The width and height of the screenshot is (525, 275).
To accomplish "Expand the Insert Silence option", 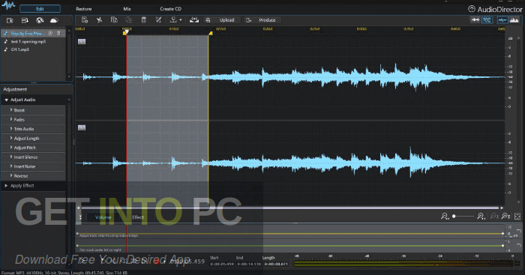I will pyautogui.click(x=33, y=157).
